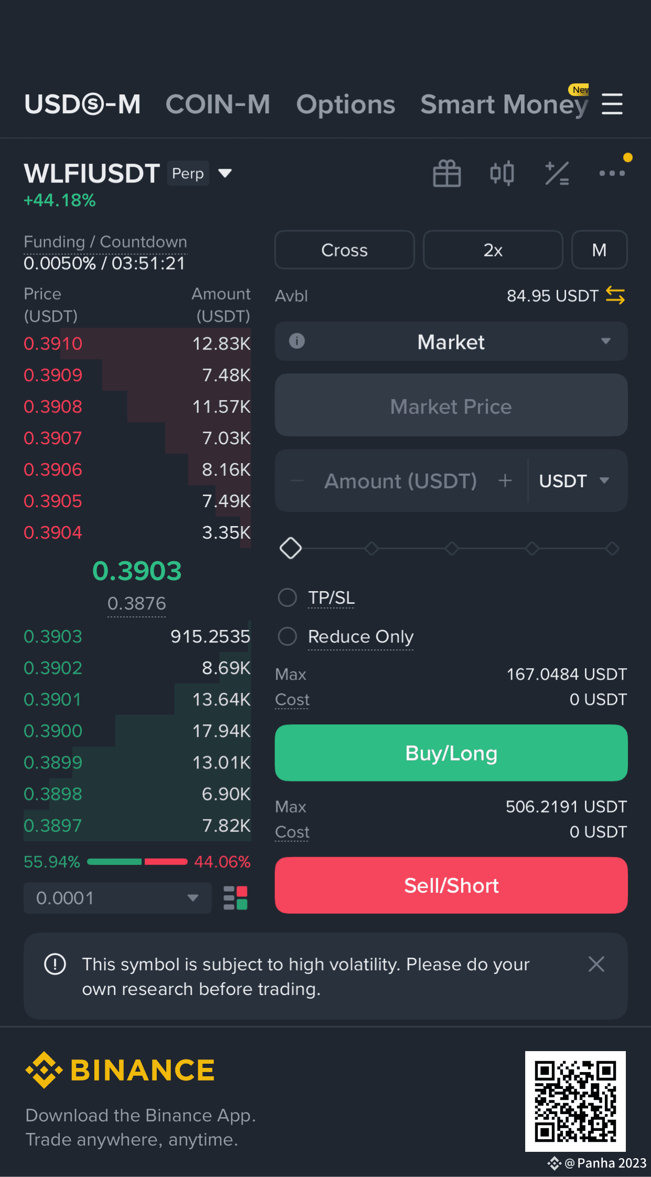Dismiss the high volatility warning banner

[x=596, y=964]
